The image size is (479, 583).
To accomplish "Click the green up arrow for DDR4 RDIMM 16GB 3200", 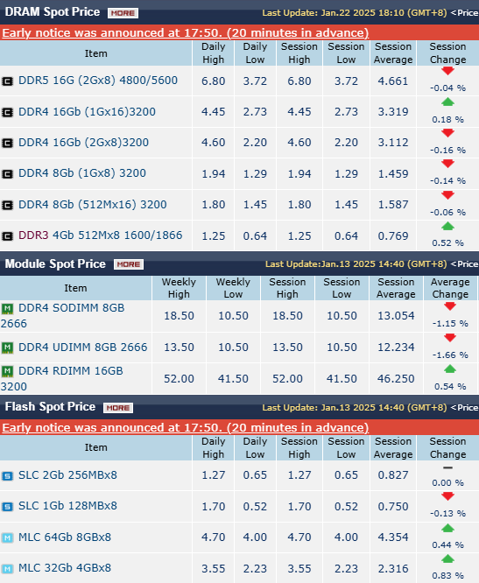I will [450, 369].
